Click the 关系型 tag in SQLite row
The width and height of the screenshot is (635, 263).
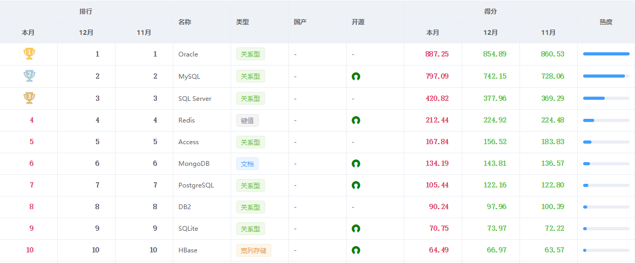point(251,229)
